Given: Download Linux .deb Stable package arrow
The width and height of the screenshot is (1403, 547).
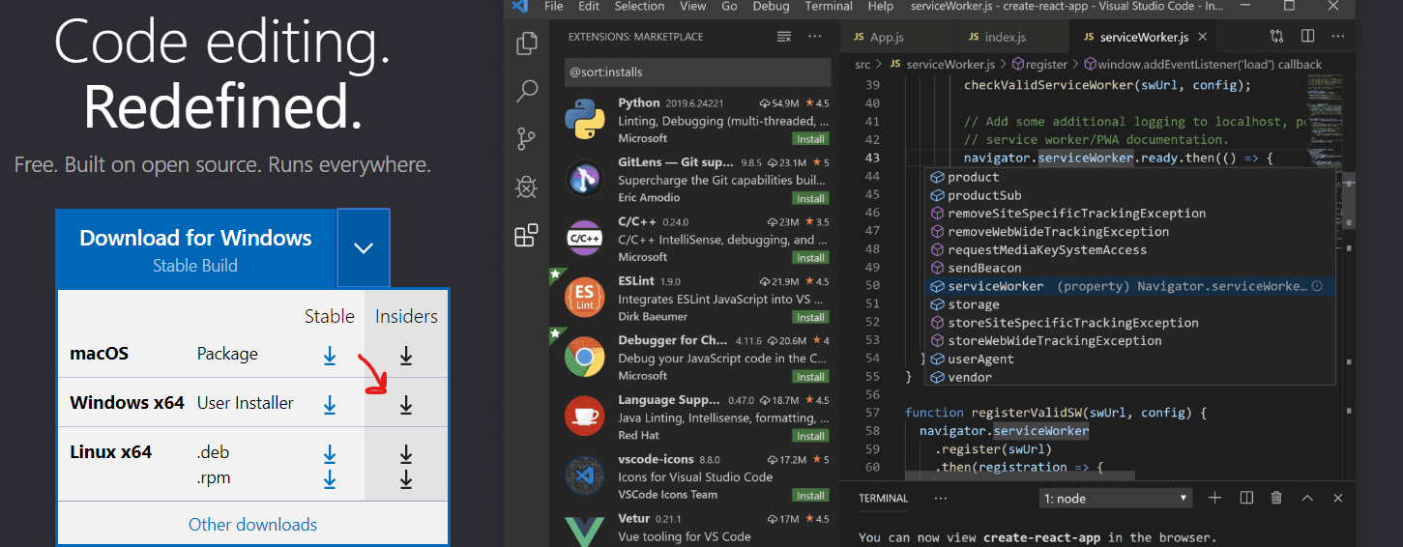Looking at the screenshot, I should coord(330,453).
